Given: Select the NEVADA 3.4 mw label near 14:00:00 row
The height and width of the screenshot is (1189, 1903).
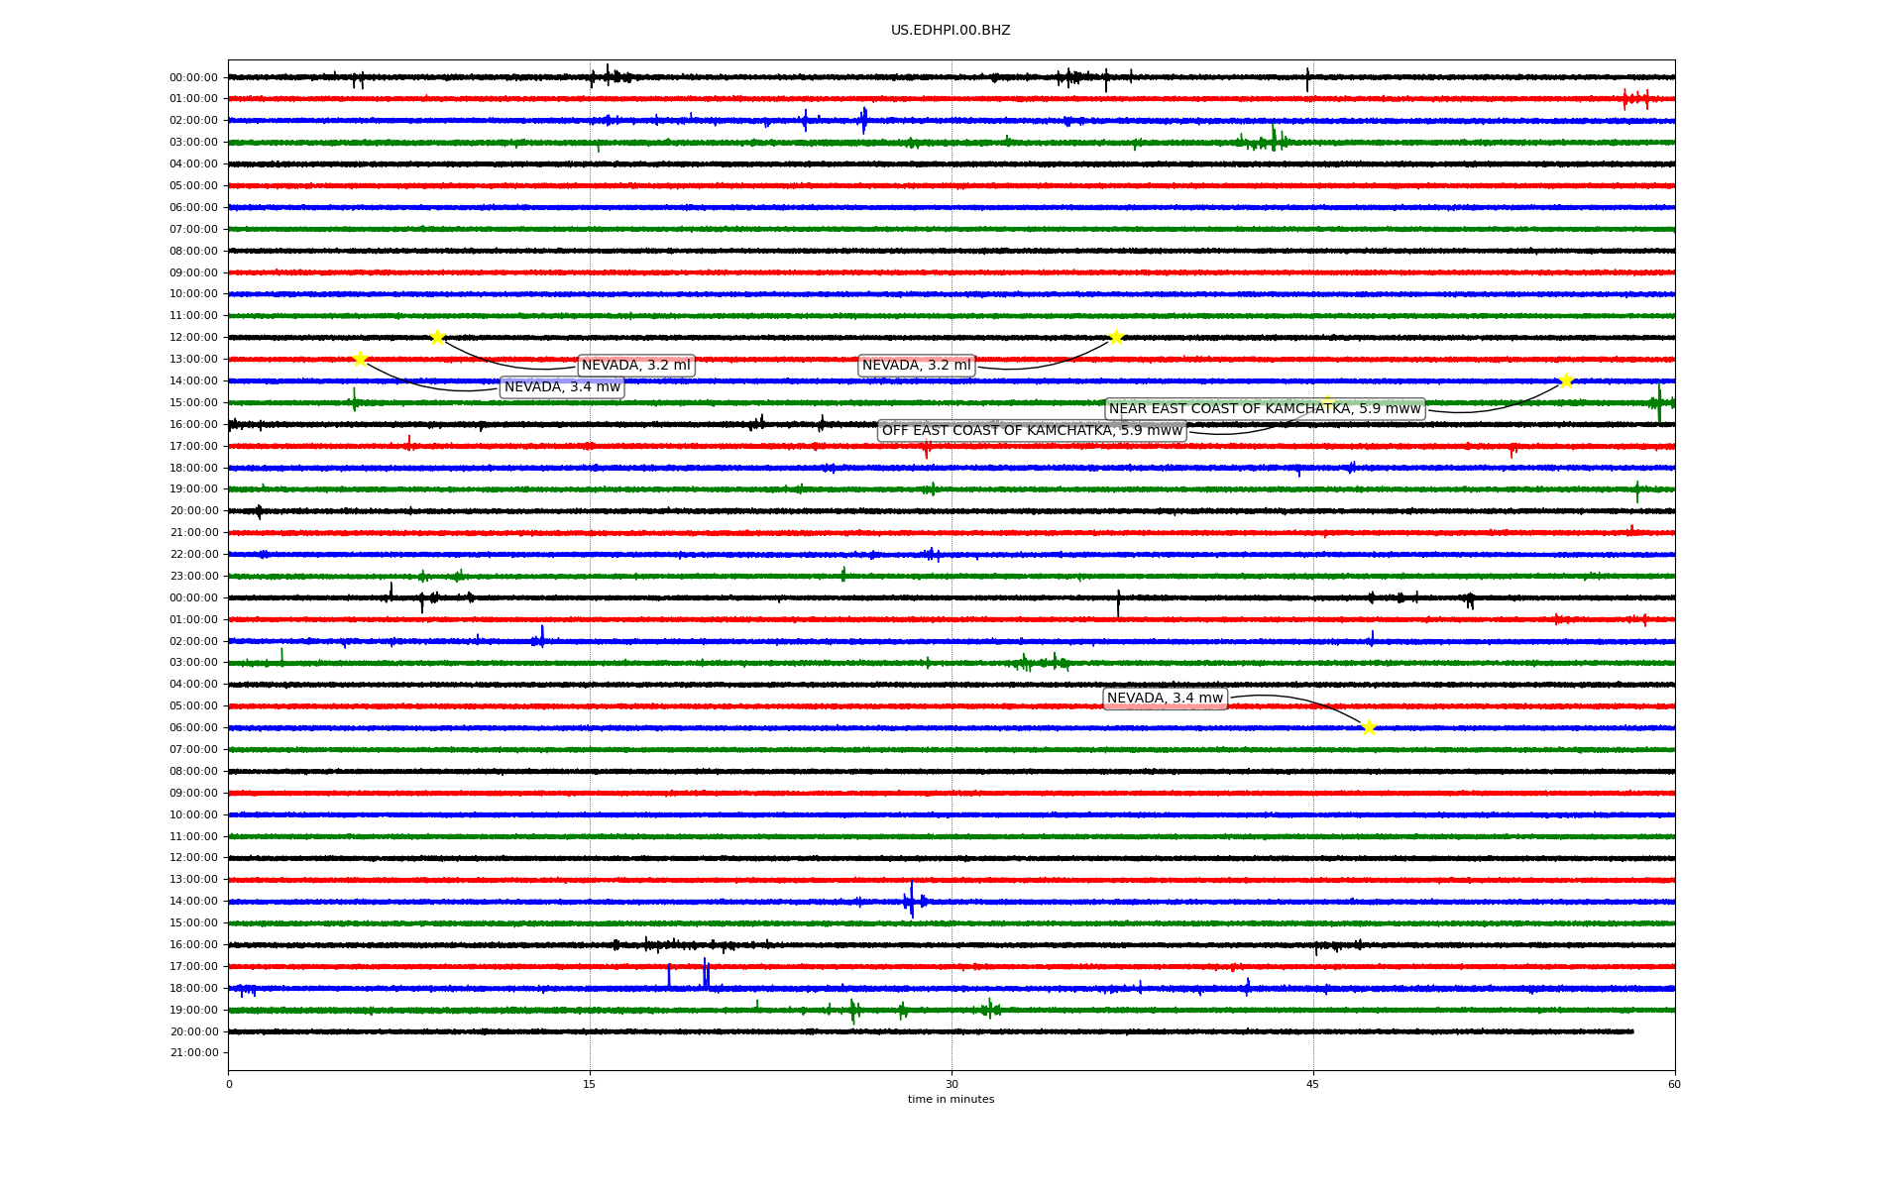Looking at the screenshot, I should pyautogui.click(x=562, y=387).
